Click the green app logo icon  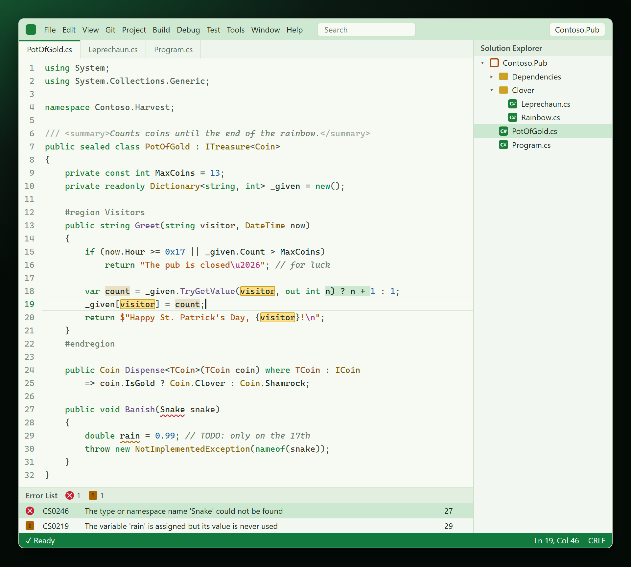[31, 30]
